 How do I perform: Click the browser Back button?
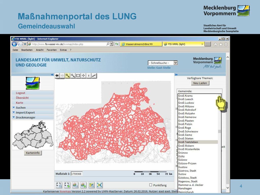(14, 44)
